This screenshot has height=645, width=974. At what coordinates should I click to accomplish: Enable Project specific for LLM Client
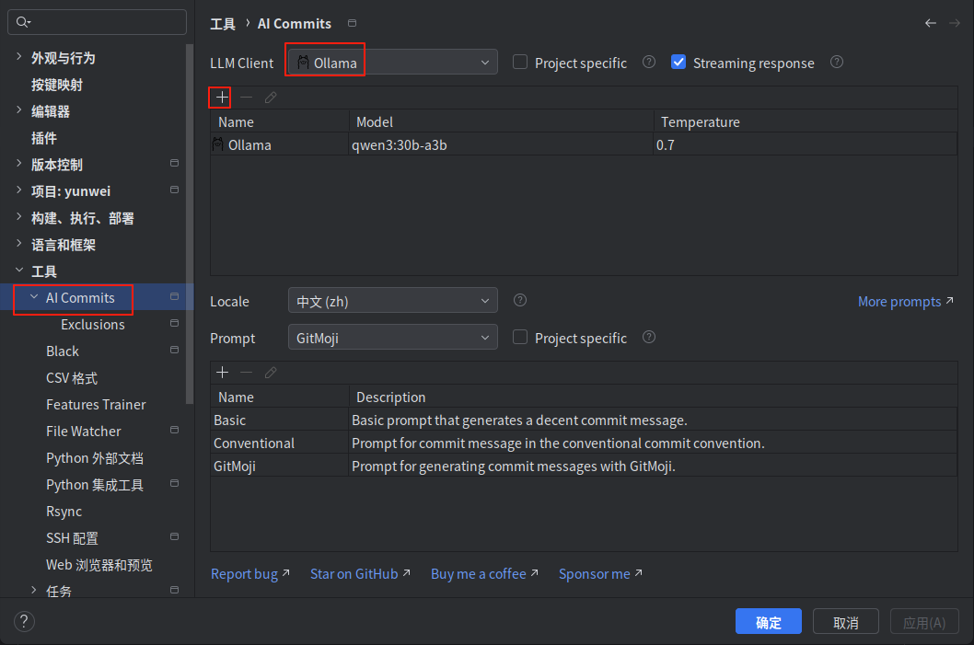pos(520,62)
